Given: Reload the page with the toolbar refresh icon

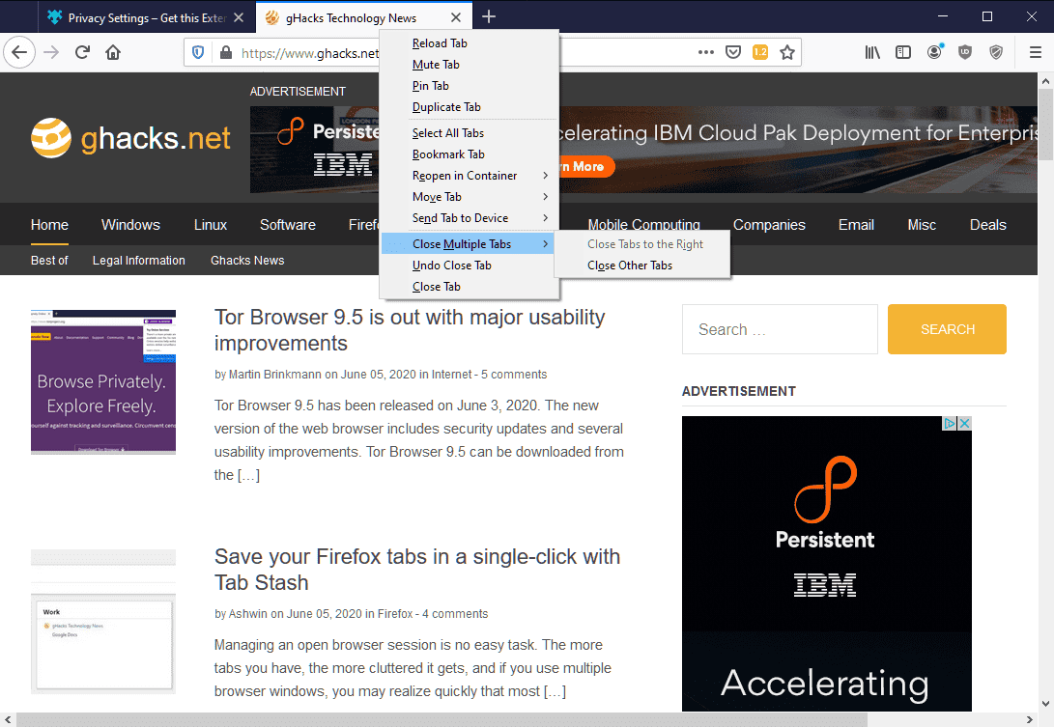Looking at the screenshot, I should point(82,52).
